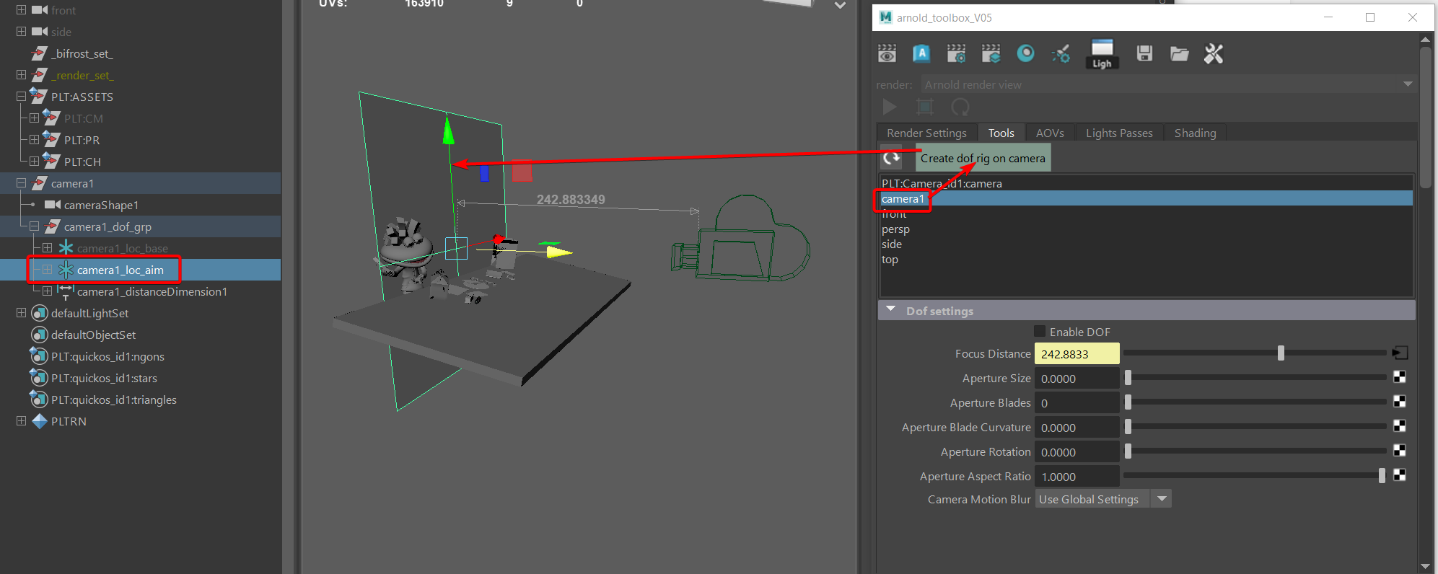The height and width of the screenshot is (574, 1438).
Task: Click the camera1_distanceDimension1 measure icon
Action: (x=66, y=291)
